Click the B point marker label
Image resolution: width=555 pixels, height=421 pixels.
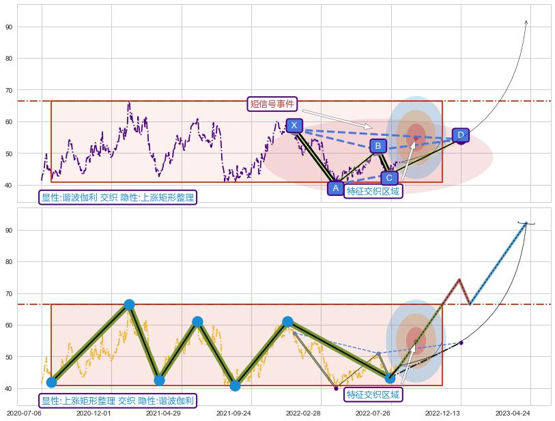click(x=378, y=145)
